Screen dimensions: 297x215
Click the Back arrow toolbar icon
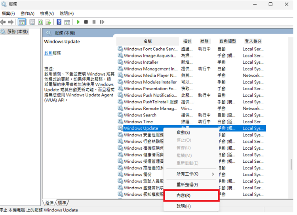[3, 22]
